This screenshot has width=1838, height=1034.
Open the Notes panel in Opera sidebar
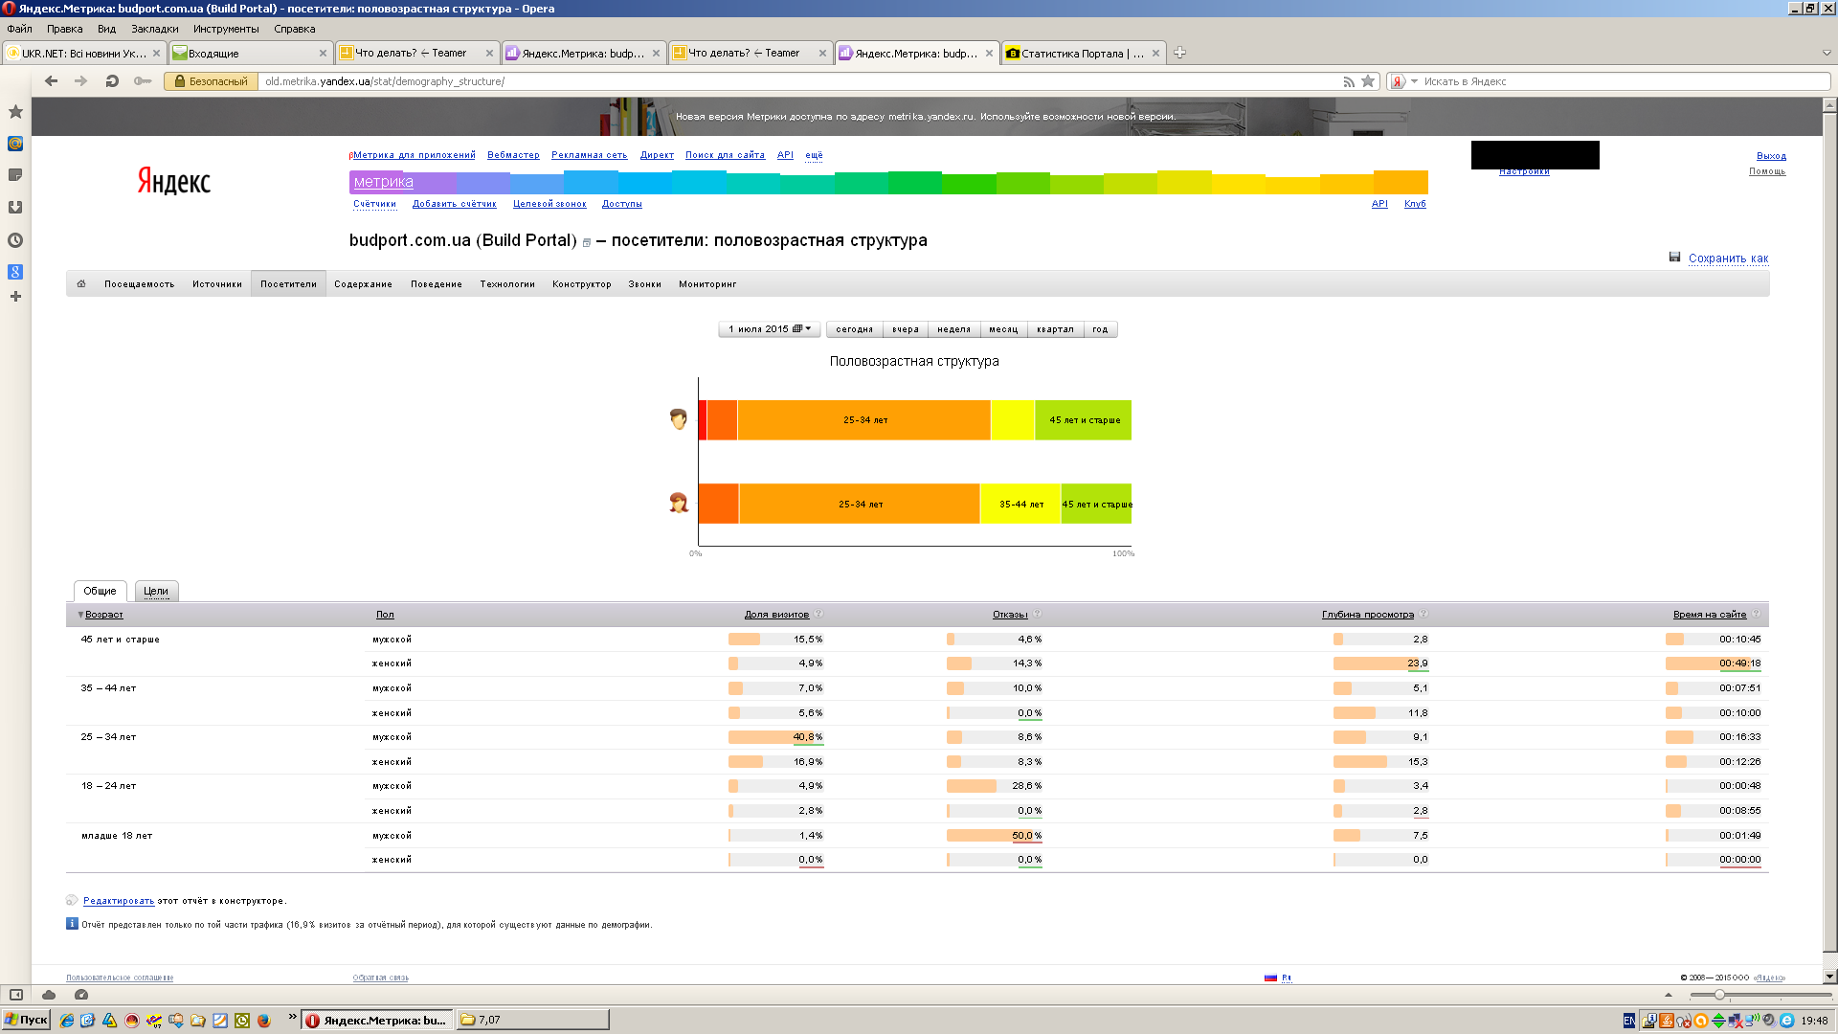15,175
